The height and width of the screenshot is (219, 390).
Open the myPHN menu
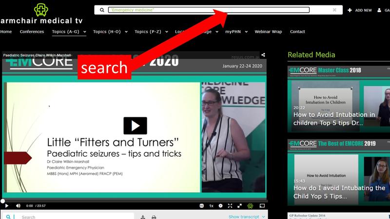point(233,32)
